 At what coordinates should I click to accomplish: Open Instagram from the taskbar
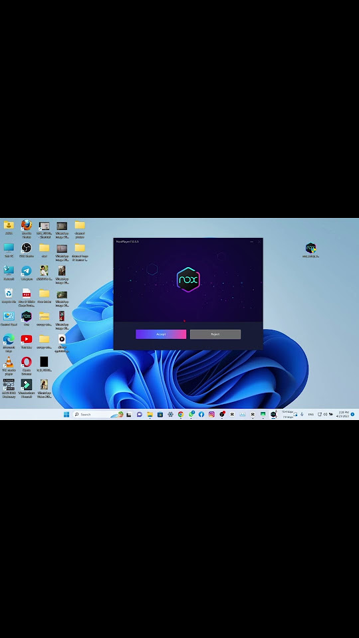[211, 414]
